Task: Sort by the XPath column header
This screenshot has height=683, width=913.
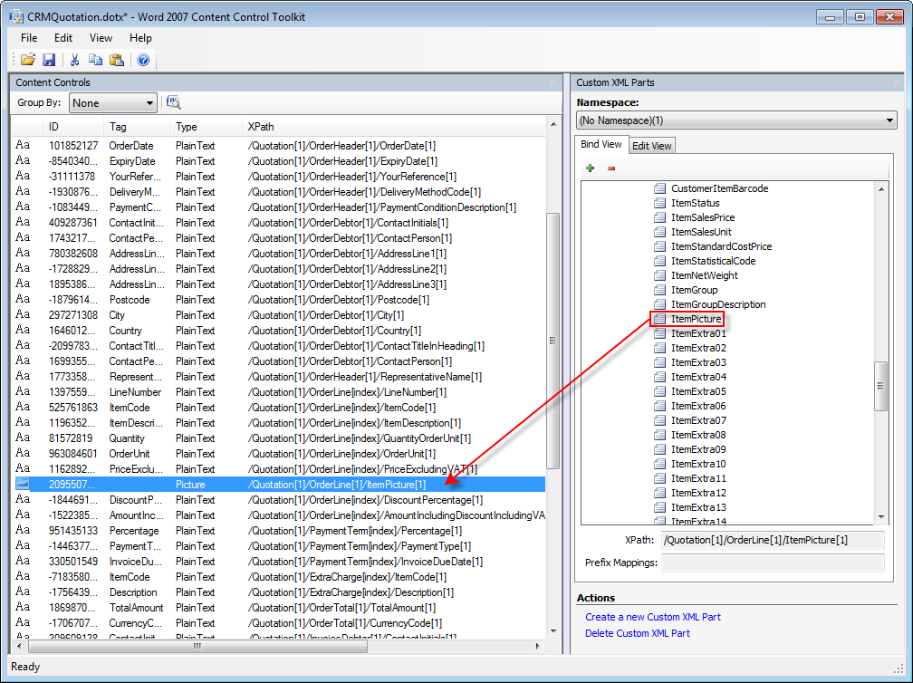Action: pos(394,126)
